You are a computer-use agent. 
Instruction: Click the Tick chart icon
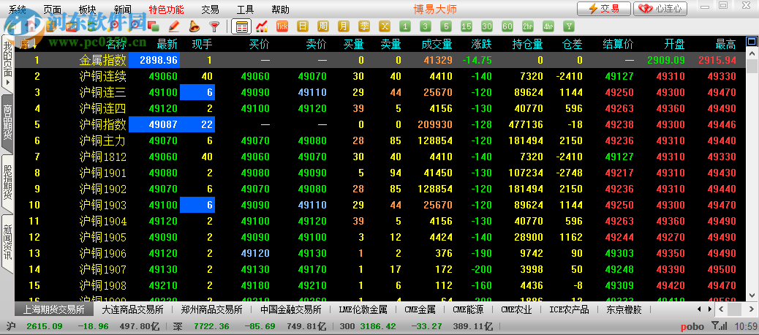pyautogui.click(x=282, y=26)
